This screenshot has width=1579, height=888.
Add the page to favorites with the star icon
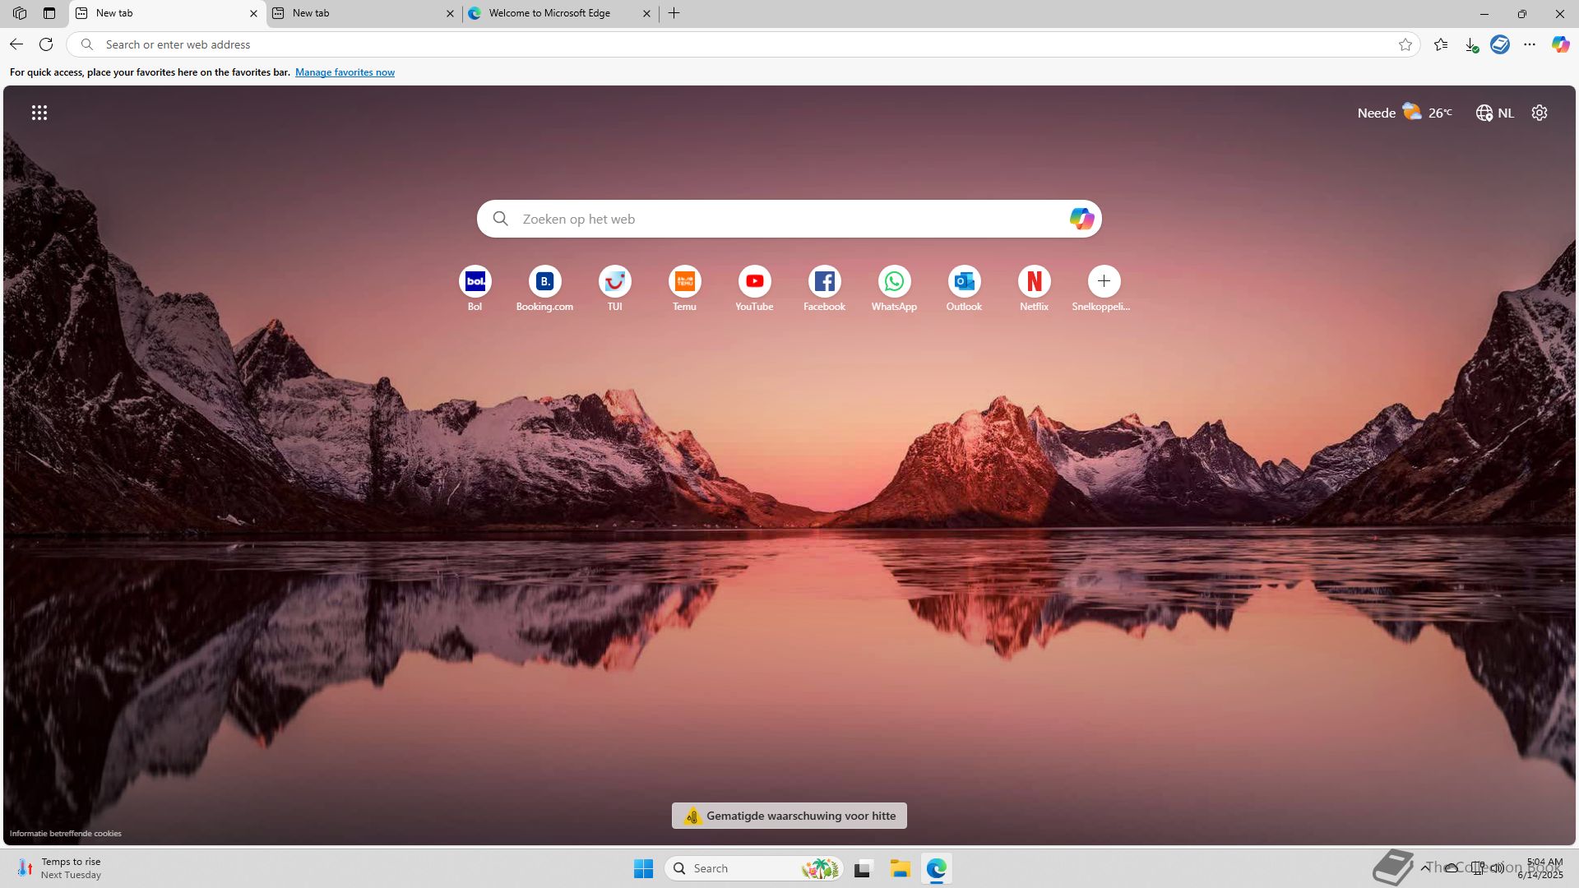pos(1405,44)
